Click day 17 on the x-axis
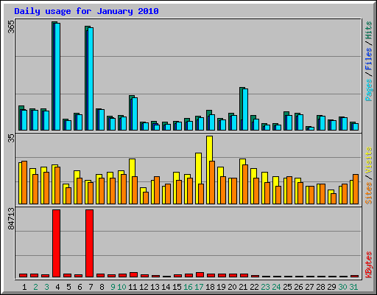This screenshot has width=377, height=295. pyautogui.click(x=199, y=287)
